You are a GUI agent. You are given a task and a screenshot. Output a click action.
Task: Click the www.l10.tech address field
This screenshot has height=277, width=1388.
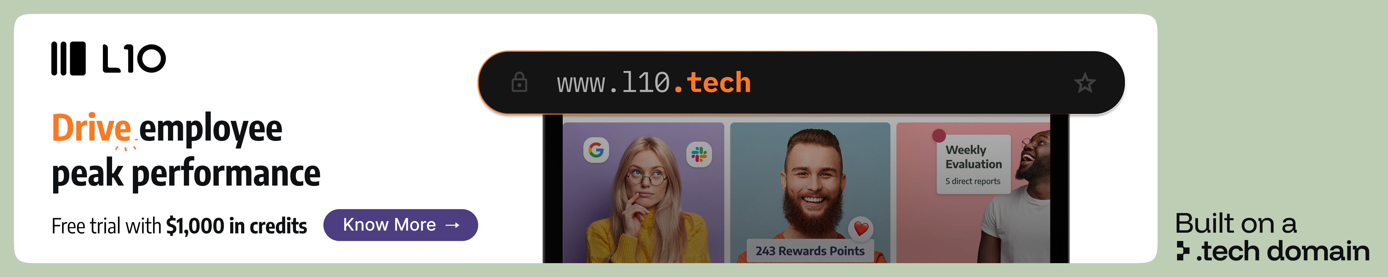pos(801,83)
